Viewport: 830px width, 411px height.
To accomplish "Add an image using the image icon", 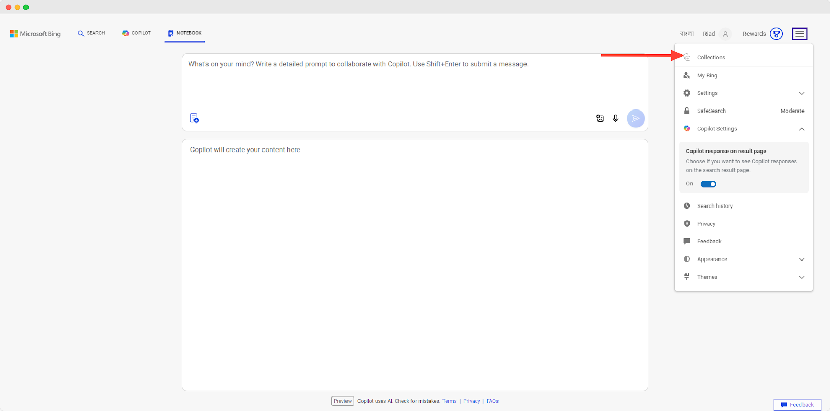I will pos(600,118).
